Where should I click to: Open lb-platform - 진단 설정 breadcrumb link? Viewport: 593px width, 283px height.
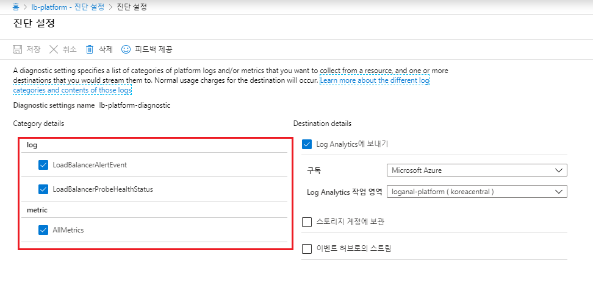tap(68, 7)
